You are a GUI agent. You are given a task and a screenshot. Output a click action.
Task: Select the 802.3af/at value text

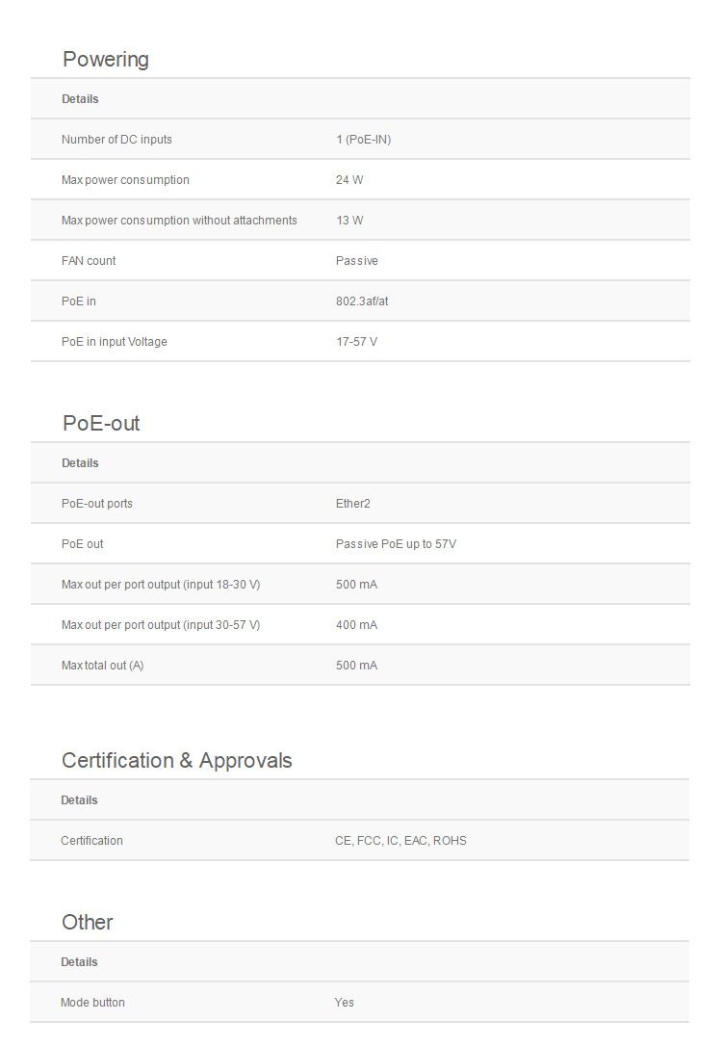point(362,301)
